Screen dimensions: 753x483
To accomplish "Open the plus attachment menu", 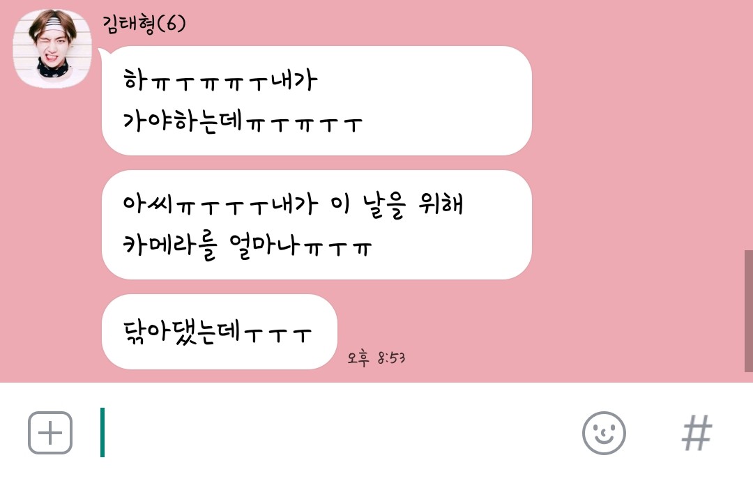I will [x=50, y=433].
